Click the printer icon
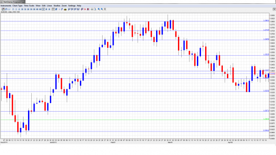Viewport: 276px width, 155px height. point(92,9)
